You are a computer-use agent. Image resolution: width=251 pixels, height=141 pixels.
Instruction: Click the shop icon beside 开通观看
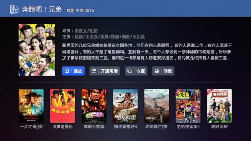click(x=94, y=71)
